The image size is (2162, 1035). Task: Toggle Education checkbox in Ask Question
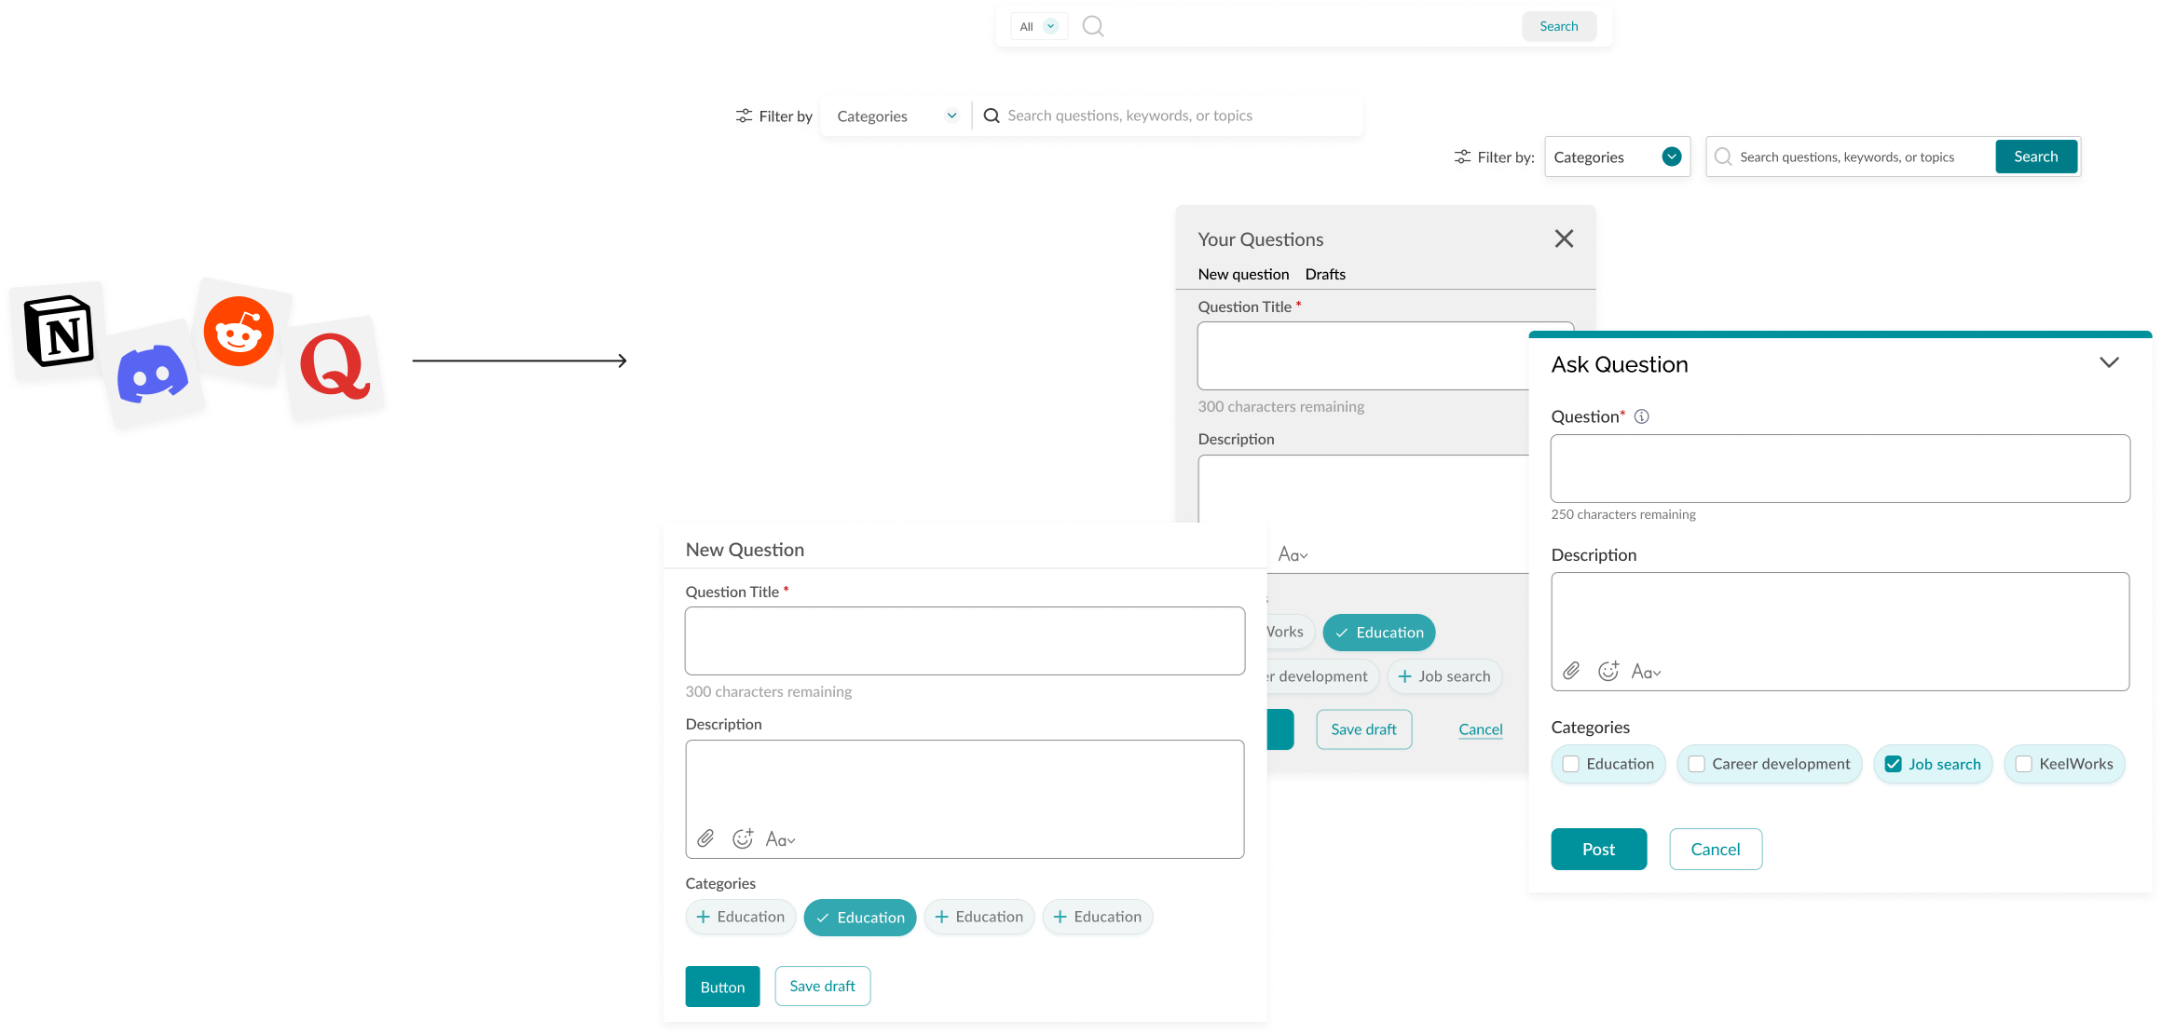tap(1571, 764)
